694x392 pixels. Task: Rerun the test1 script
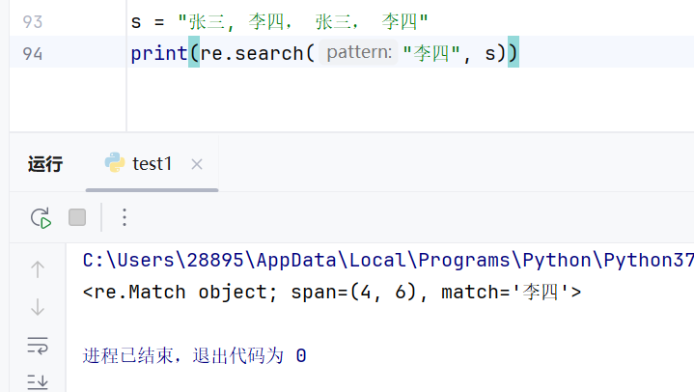pos(41,218)
